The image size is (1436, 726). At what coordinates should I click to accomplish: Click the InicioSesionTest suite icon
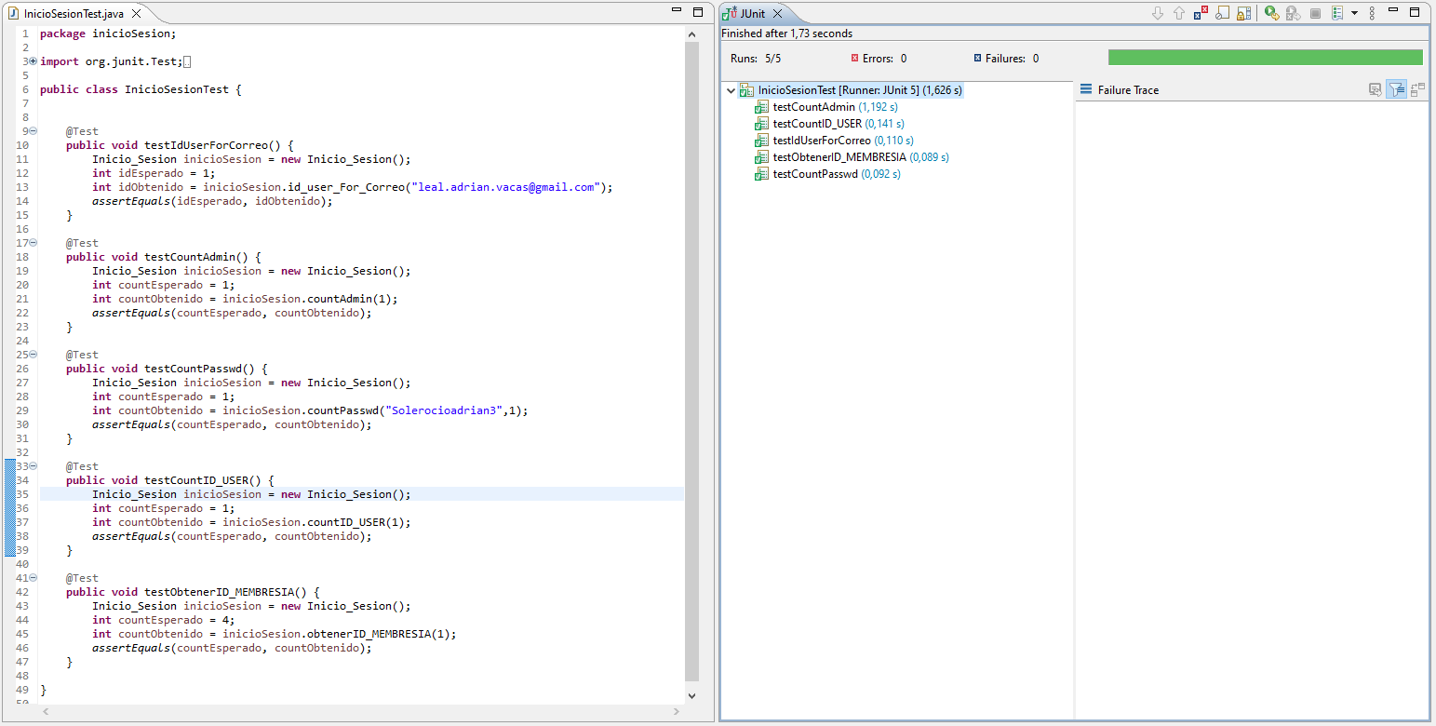tap(746, 90)
